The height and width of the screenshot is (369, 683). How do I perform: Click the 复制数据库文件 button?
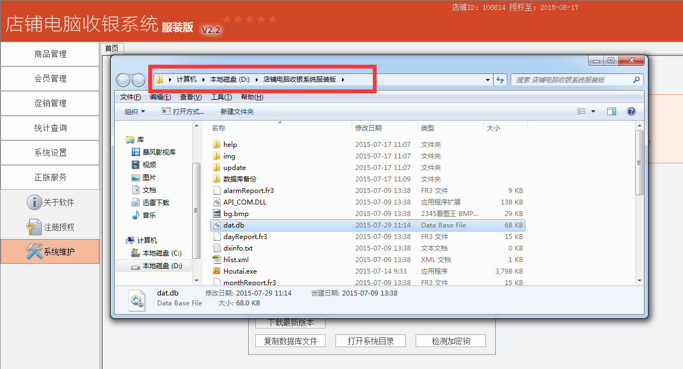[290, 340]
